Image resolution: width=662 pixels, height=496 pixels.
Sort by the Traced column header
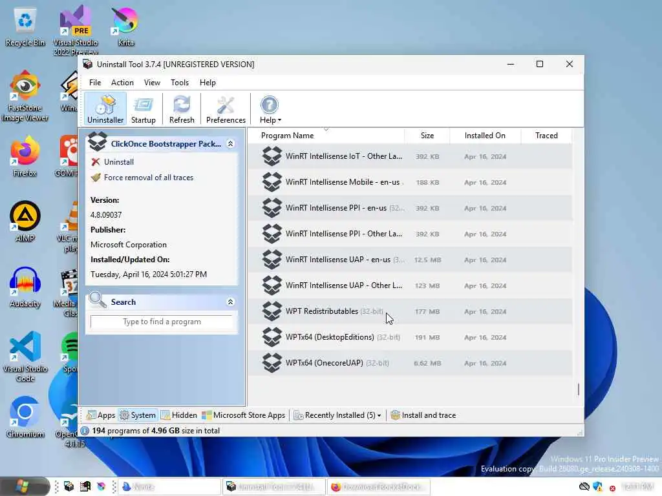pos(546,136)
